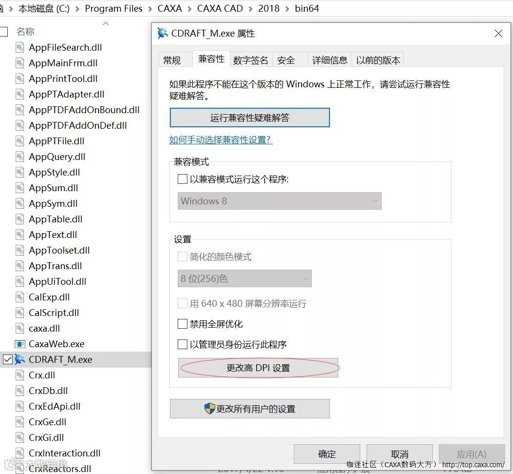Select the CrxInteraction.dll file name
The width and height of the screenshot is (513, 474).
(x=64, y=453)
